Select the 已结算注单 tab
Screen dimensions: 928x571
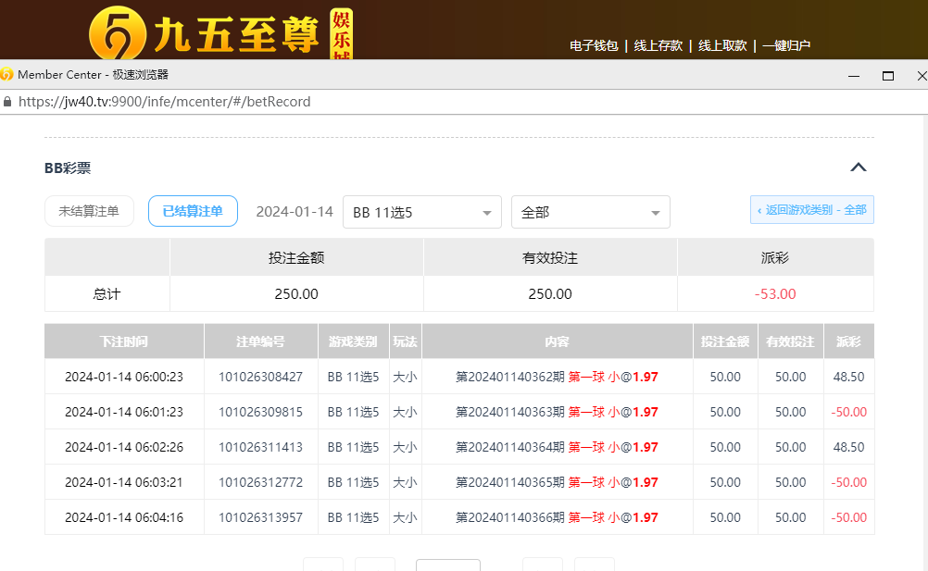tap(193, 211)
